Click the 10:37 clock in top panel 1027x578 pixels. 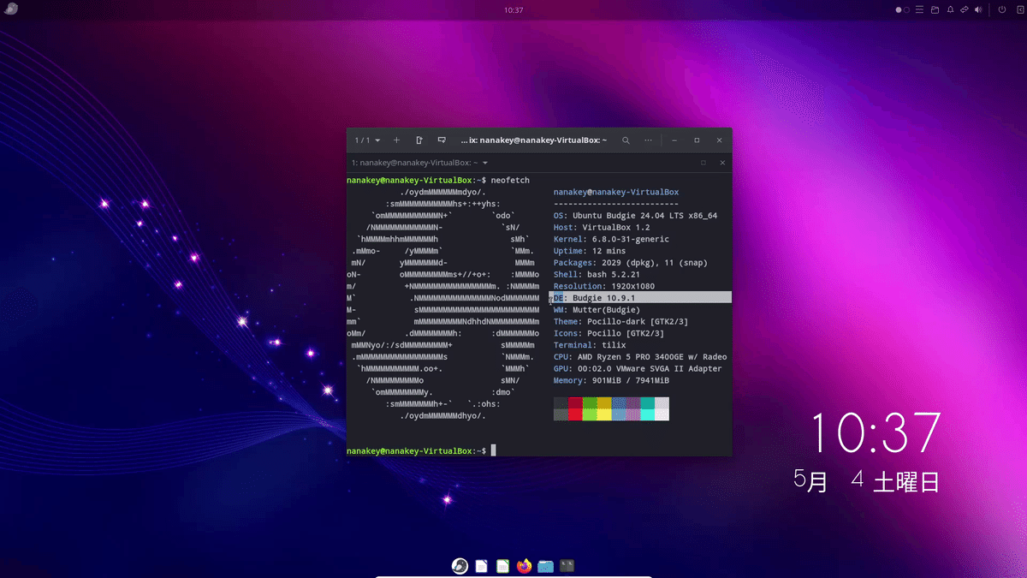click(x=513, y=10)
